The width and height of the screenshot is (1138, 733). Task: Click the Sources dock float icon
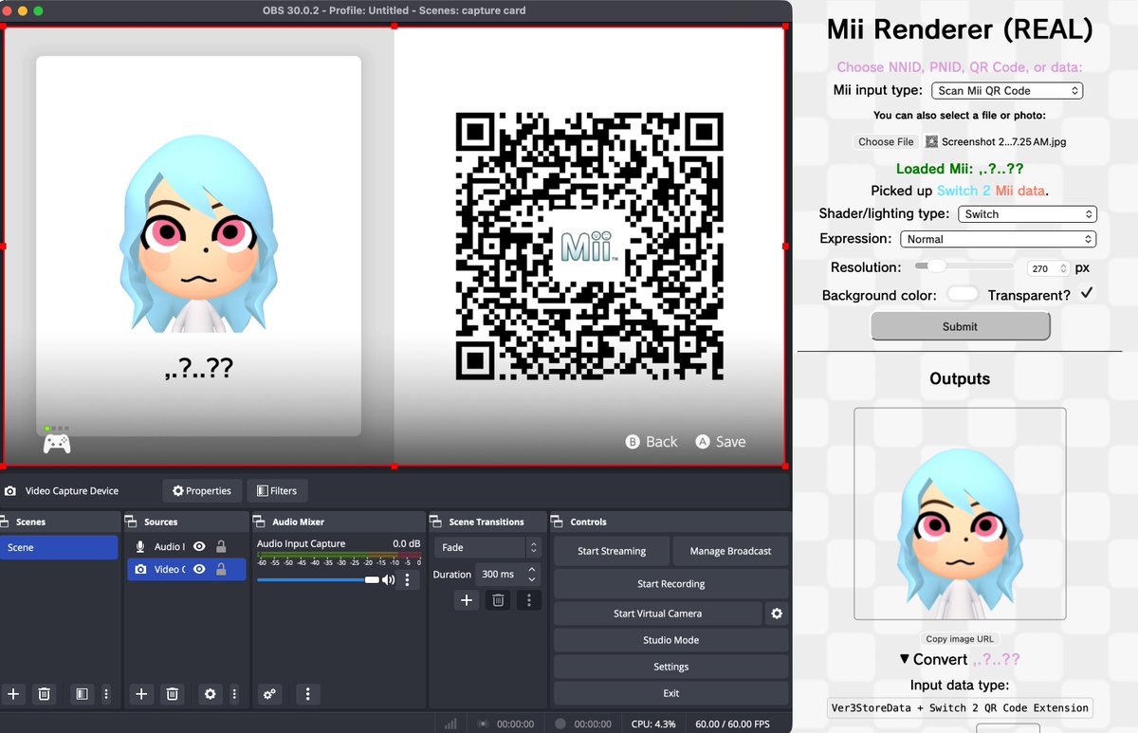(x=132, y=522)
